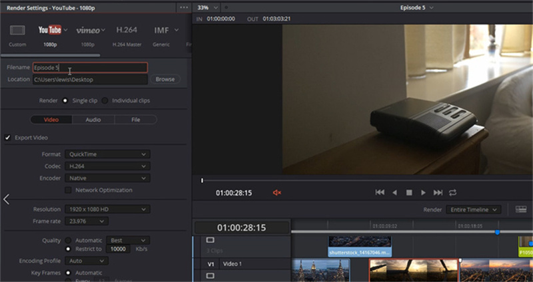Toggle the Loop playback icon
This screenshot has height=282, width=533.
click(453, 193)
